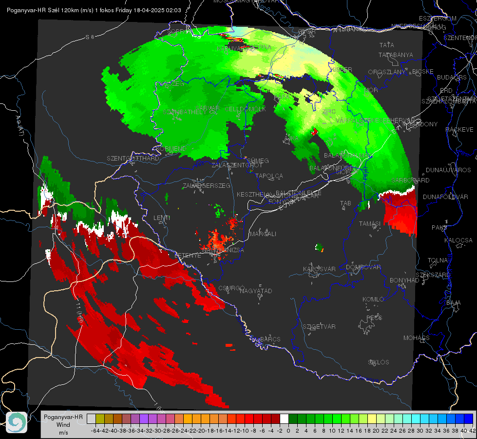Image resolution: width=477 pixels, height=439 pixels.
Task: Select the RACKEVE town label
Action: [x=459, y=130]
